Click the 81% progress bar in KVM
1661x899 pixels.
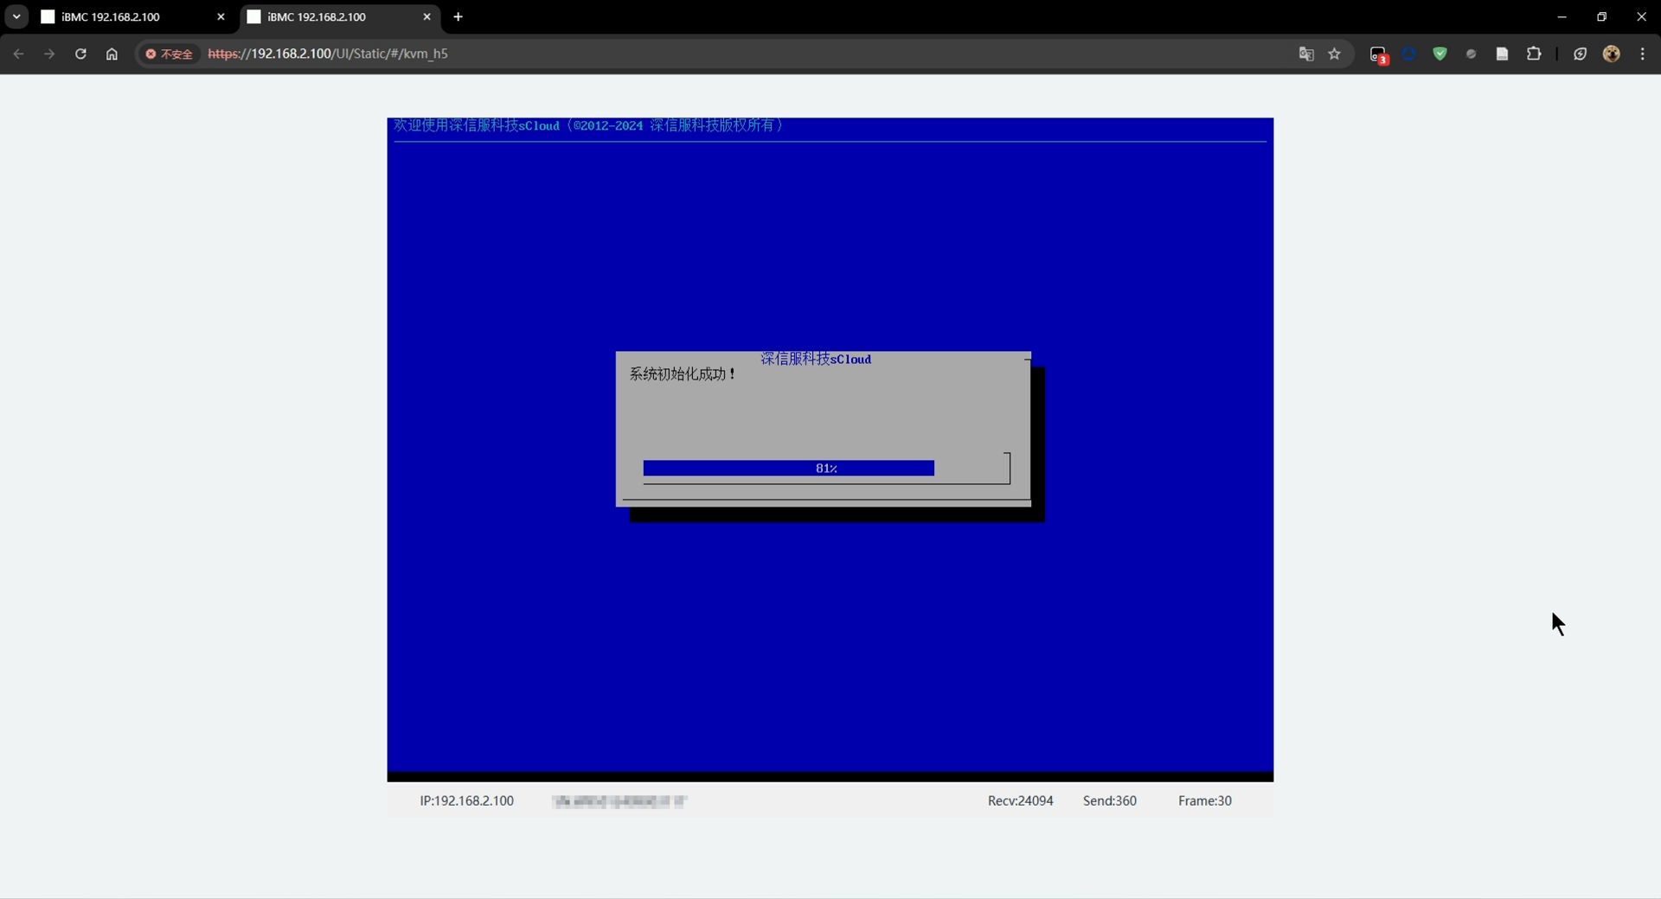tap(826, 469)
